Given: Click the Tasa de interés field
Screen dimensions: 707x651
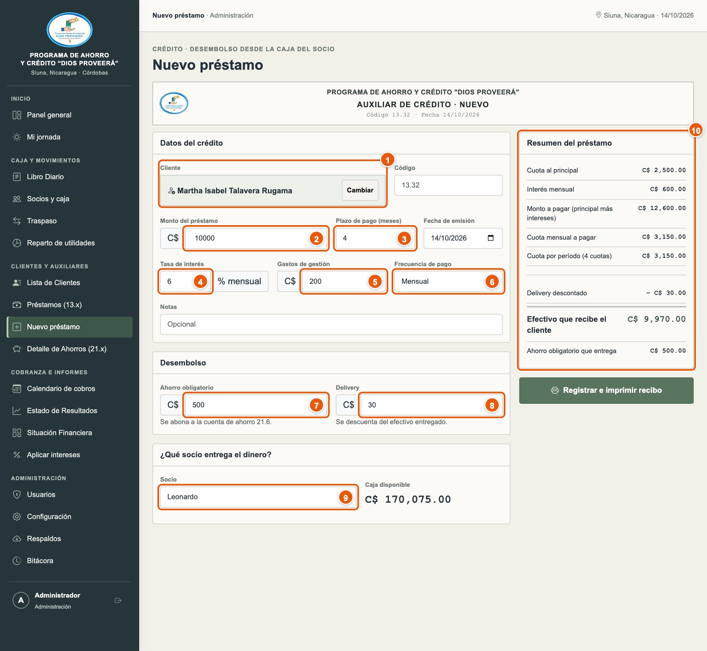Looking at the screenshot, I should pyautogui.click(x=186, y=282).
